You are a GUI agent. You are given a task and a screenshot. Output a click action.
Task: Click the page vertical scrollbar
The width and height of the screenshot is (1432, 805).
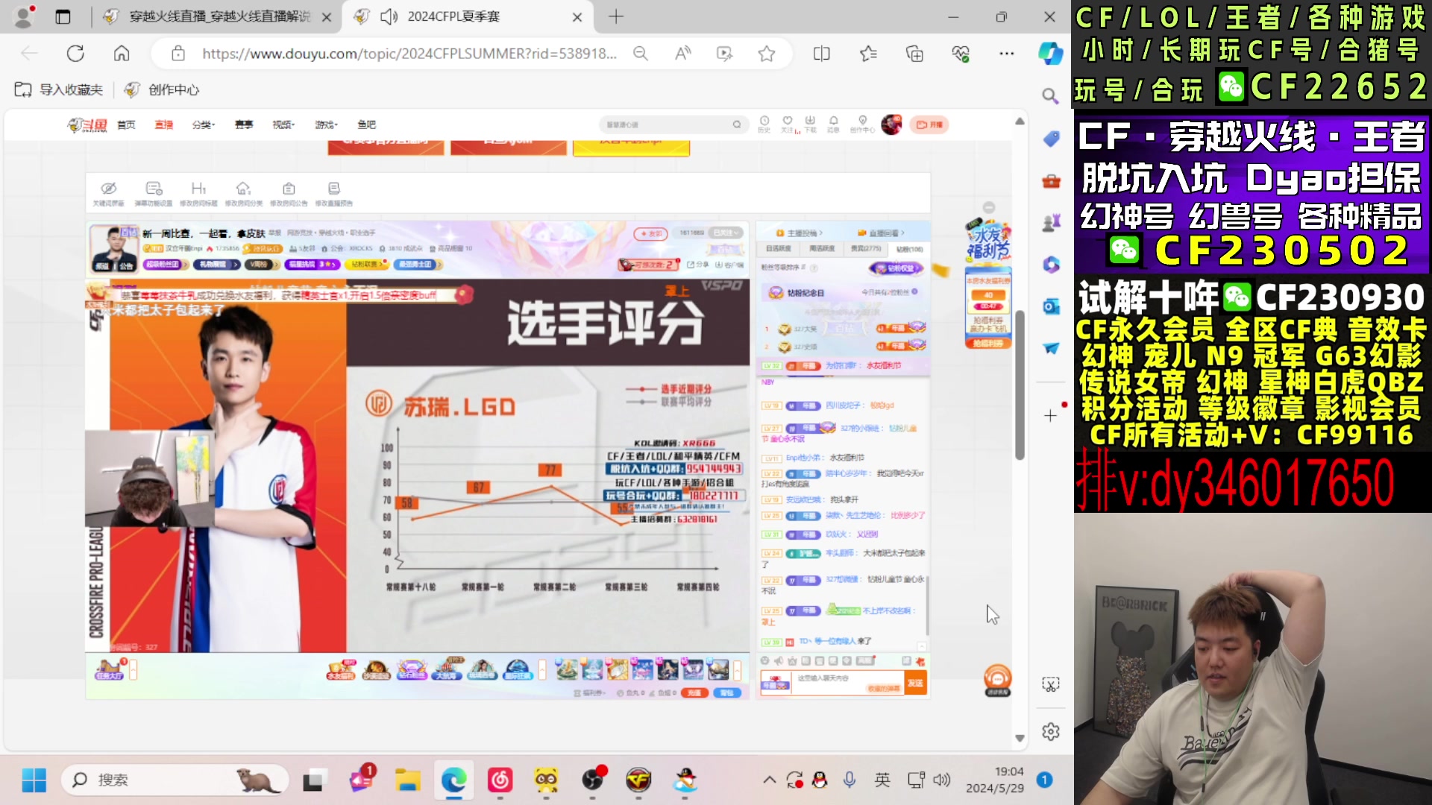(1020, 386)
